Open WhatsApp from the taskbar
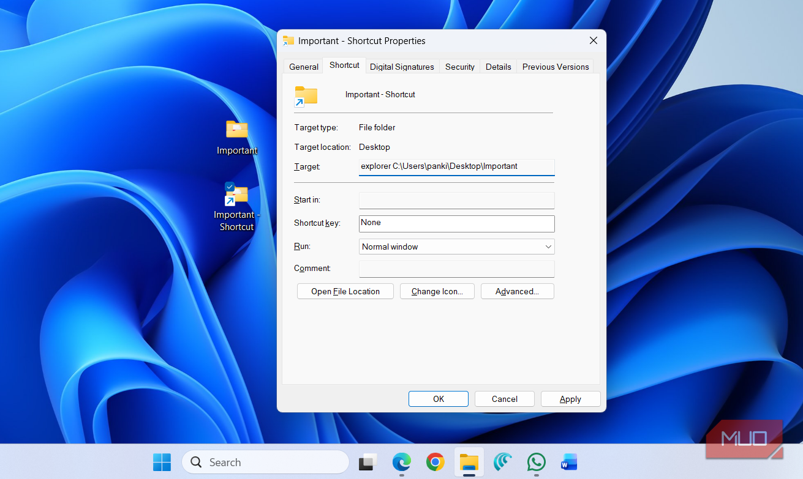The image size is (803, 479). pyautogui.click(x=537, y=462)
